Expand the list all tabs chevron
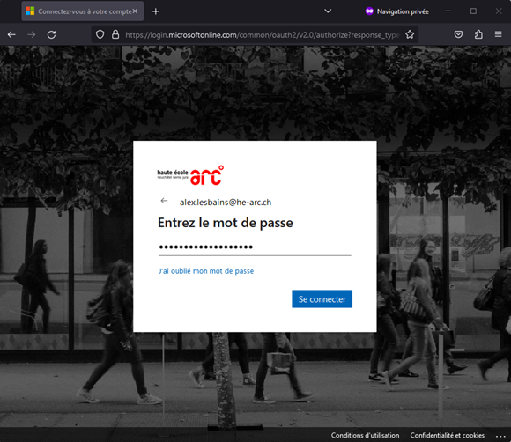The image size is (511, 442). pyautogui.click(x=328, y=11)
